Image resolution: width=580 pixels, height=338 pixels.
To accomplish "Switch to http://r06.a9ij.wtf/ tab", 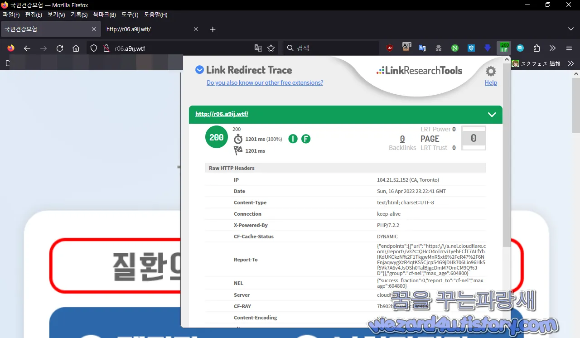I will click(152, 29).
